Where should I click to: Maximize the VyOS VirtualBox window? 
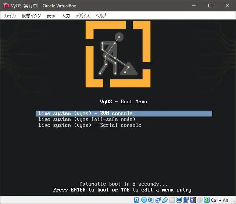coord(210,6)
